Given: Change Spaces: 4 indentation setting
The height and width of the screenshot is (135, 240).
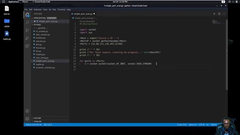Looking at the screenshot, I should pos(192,124).
